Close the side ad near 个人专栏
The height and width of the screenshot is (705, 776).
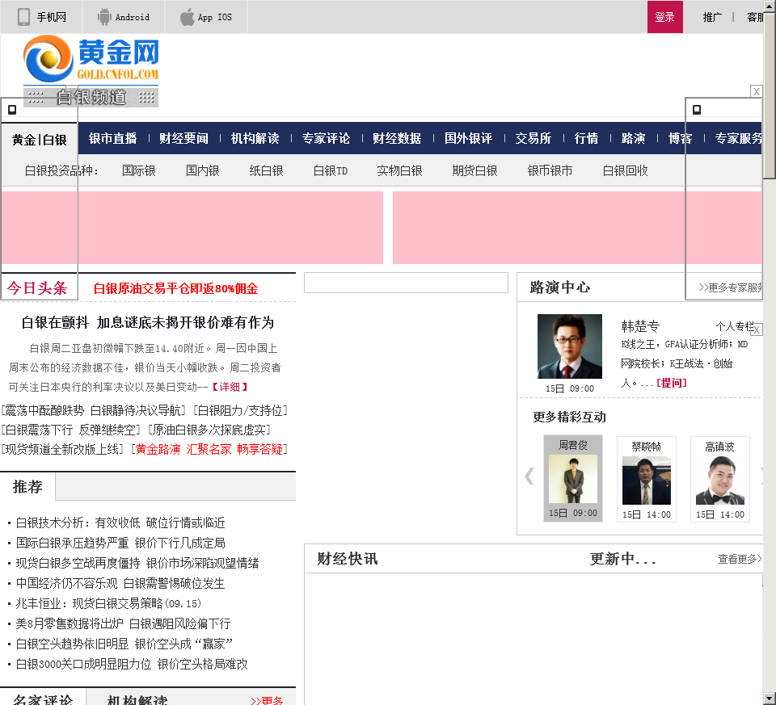click(x=757, y=329)
